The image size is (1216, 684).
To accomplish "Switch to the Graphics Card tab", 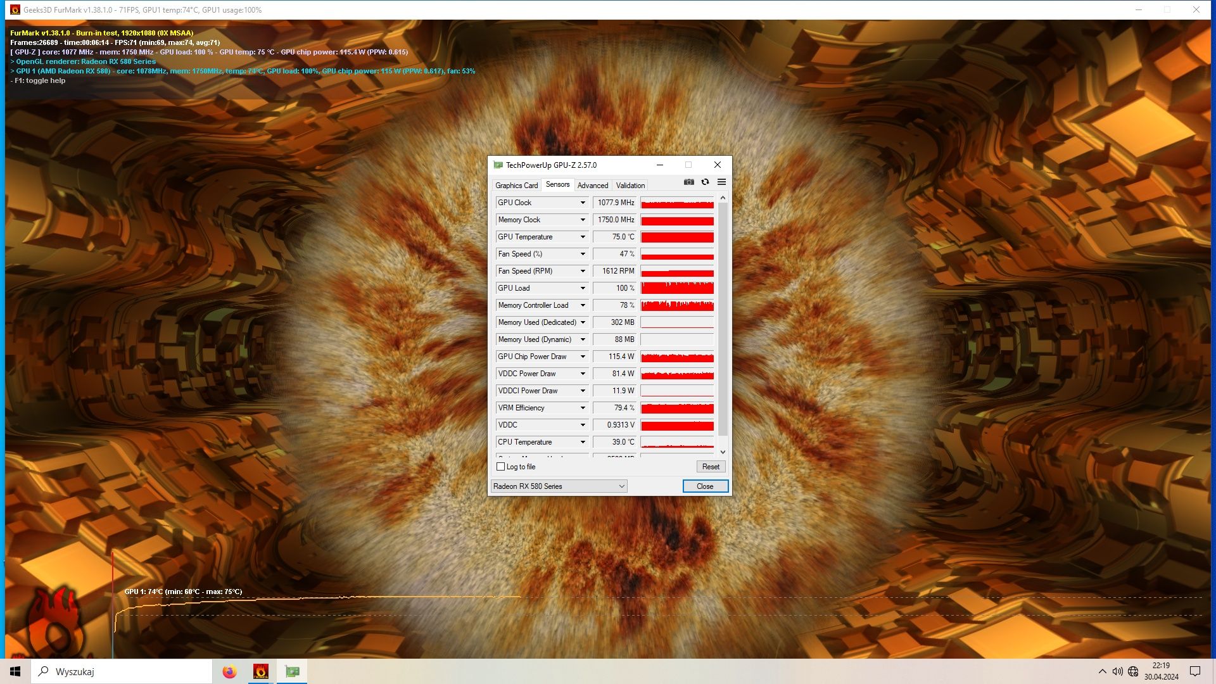I will [516, 184].
